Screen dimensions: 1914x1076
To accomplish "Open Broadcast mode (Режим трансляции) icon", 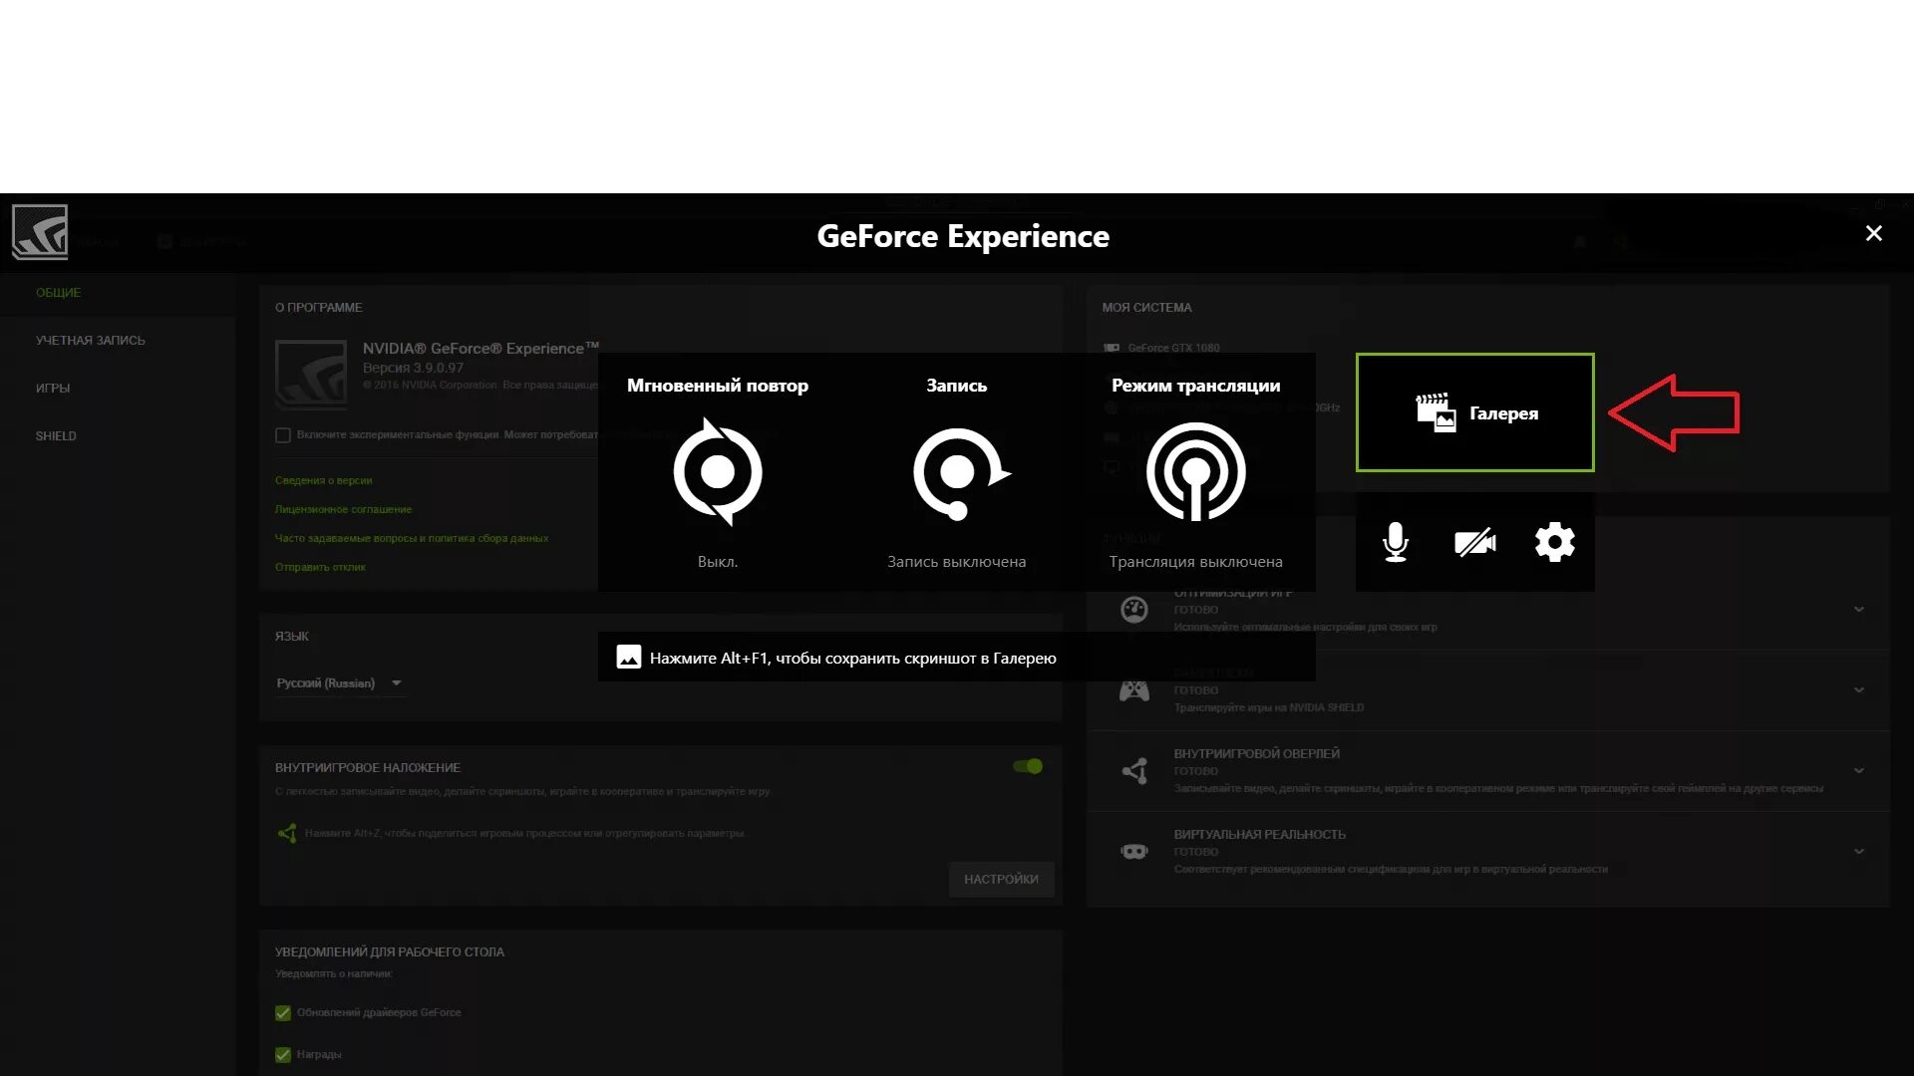I will point(1195,471).
